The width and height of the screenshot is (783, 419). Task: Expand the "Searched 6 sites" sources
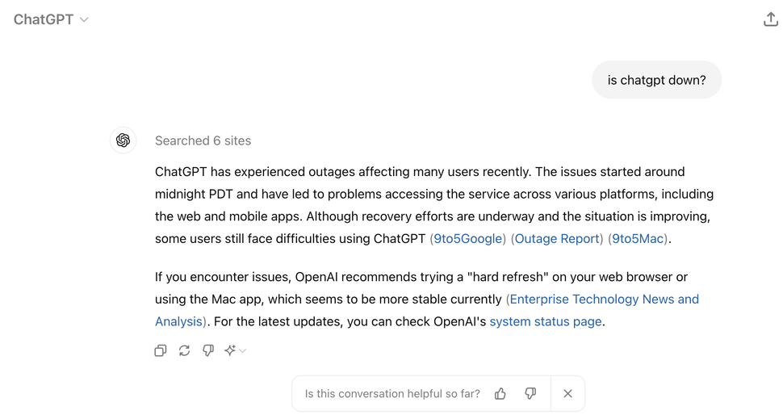[203, 140]
